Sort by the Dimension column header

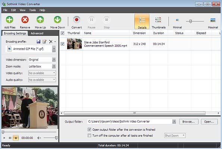139,33
